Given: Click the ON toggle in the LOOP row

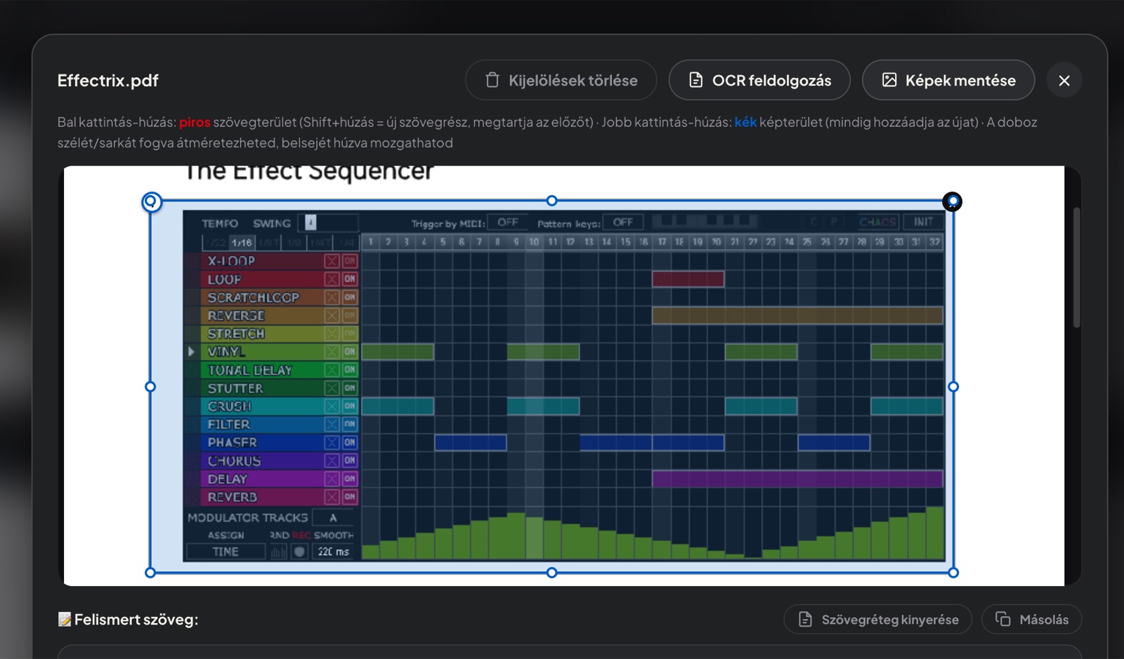Looking at the screenshot, I should point(350,279).
